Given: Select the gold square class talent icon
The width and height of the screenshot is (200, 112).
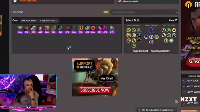Looking at the screenshot, I should coord(128,35).
